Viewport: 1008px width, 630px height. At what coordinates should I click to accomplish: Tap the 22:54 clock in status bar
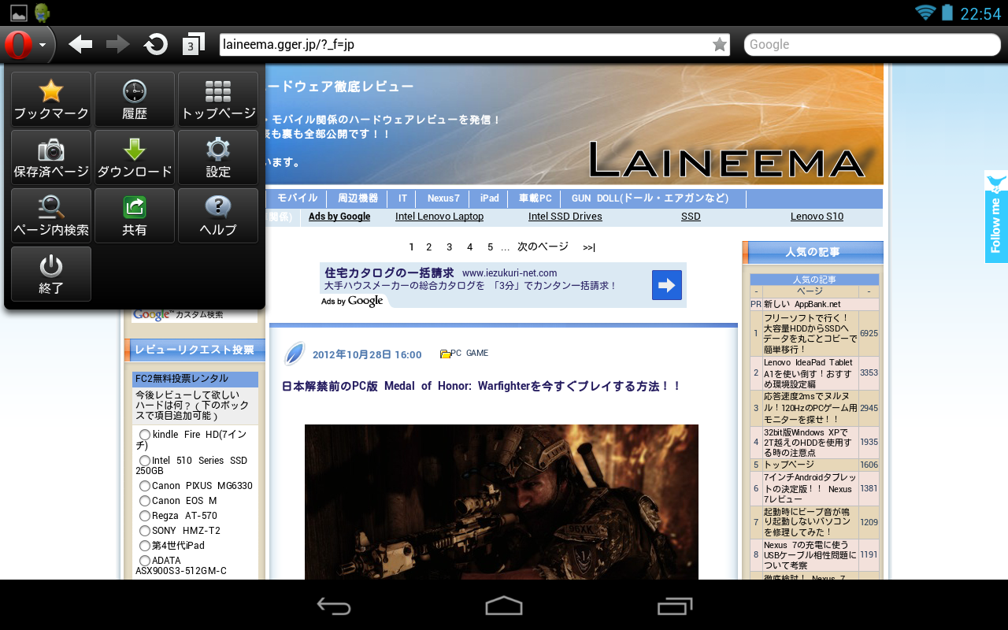980,13
